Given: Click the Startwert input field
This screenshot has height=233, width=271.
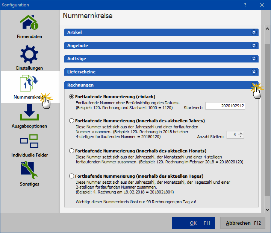Looking at the screenshot, I should click(x=225, y=107).
